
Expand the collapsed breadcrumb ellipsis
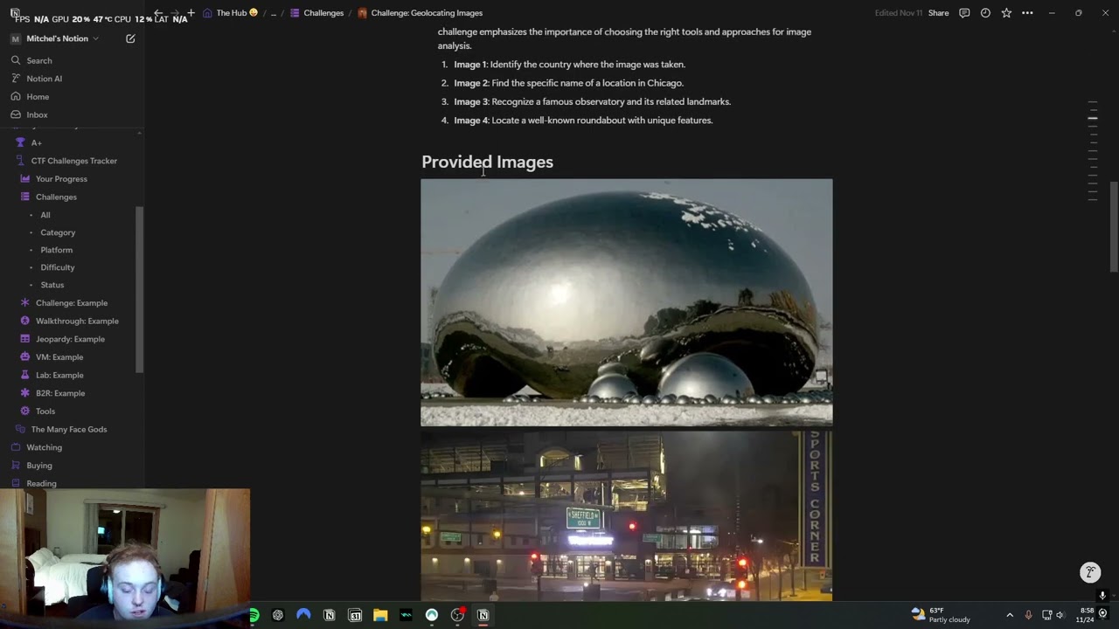pyautogui.click(x=274, y=13)
